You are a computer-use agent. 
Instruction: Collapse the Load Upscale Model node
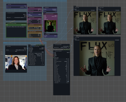54,45
